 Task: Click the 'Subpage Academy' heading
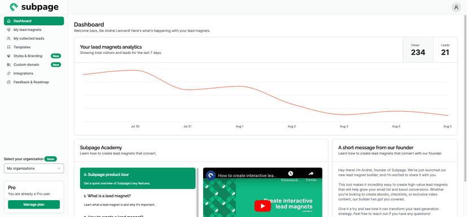101,147
